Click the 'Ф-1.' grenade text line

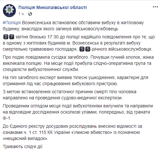point(7,118)
